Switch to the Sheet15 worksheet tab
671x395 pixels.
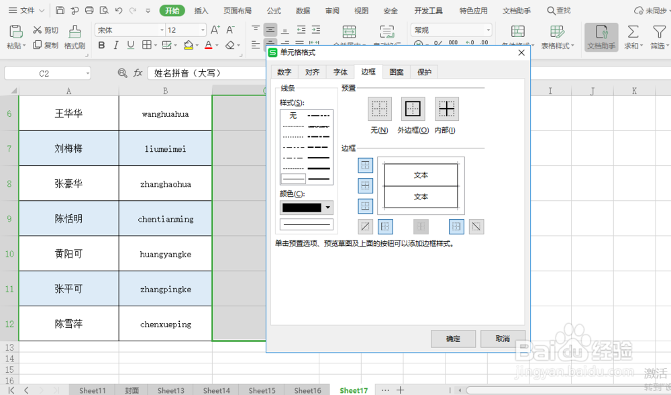point(261,390)
